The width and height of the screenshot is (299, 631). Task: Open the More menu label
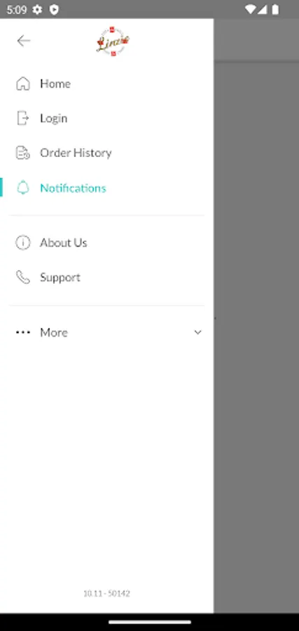click(x=54, y=332)
